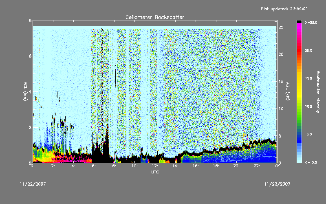
Task: Click the '22:' hour tick on UTC axis
Action: pyautogui.click(x=257, y=166)
